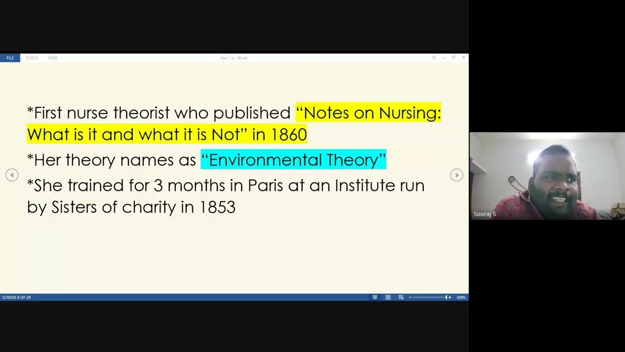The image size is (625, 352).
Task: Click the 'Sooraj S' name label
Action: [484, 214]
